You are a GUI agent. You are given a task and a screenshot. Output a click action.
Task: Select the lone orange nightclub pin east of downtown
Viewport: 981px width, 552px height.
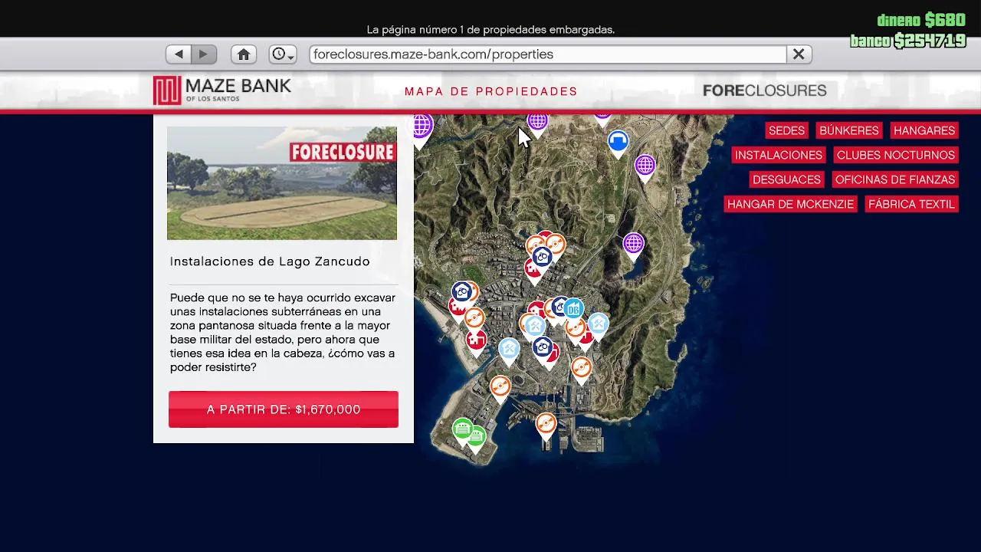tap(581, 370)
